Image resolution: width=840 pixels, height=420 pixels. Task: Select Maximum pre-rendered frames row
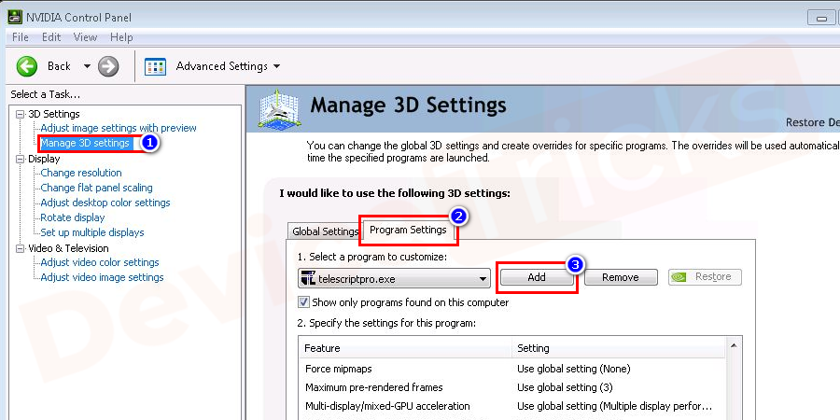pyautogui.click(x=512, y=387)
